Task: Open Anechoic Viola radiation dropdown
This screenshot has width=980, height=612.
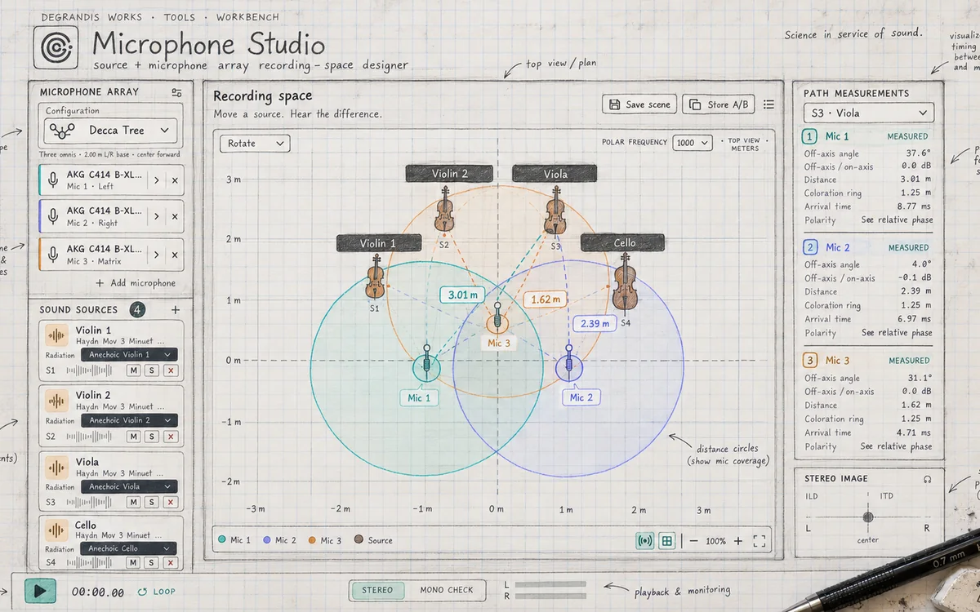Action: pyautogui.click(x=128, y=486)
